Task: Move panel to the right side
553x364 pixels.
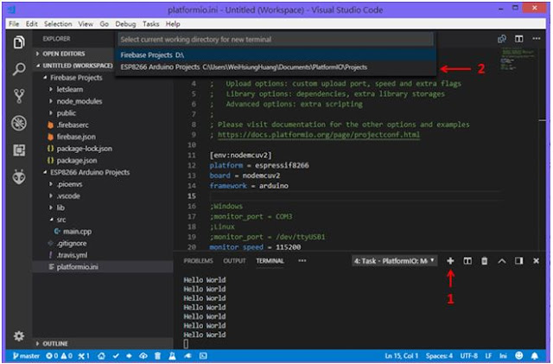Action: [x=518, y=261]
